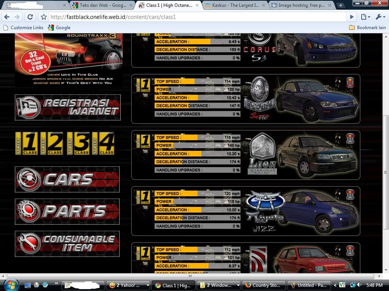
Task: Click the Soundtraxx 3 banner
Action: point(69,60)
